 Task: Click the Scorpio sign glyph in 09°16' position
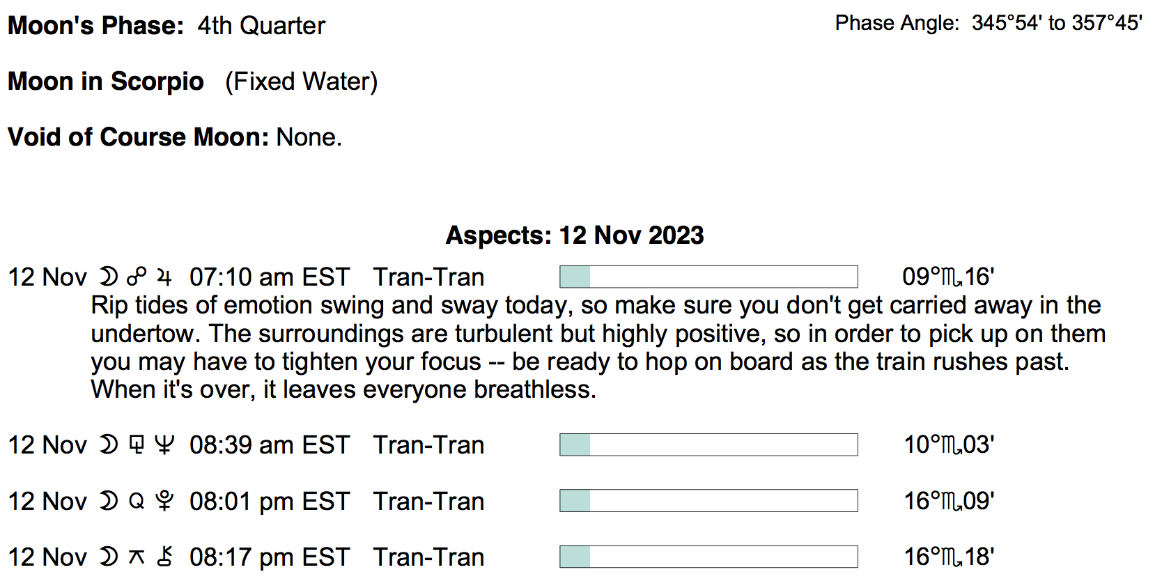click(x=952, y=278)
